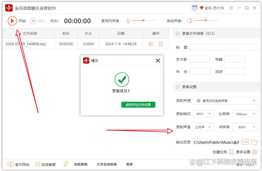
Task: Close the 提示 dialog box
Action: [x=158, y=61]
